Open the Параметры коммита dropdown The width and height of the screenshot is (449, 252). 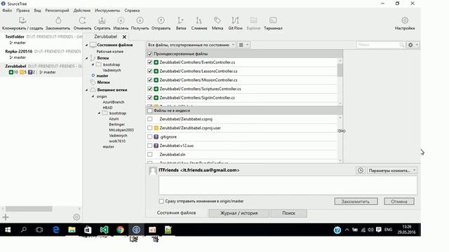point(391,170)
